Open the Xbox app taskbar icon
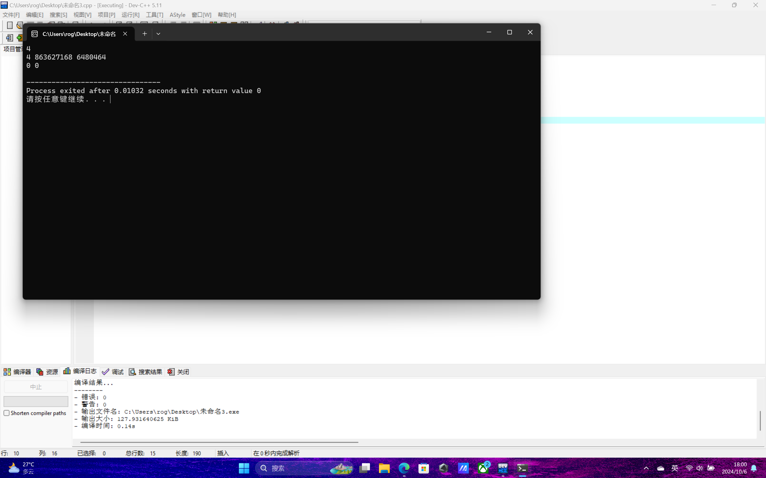This screenshot has width=766, height=478. point(483,468)
